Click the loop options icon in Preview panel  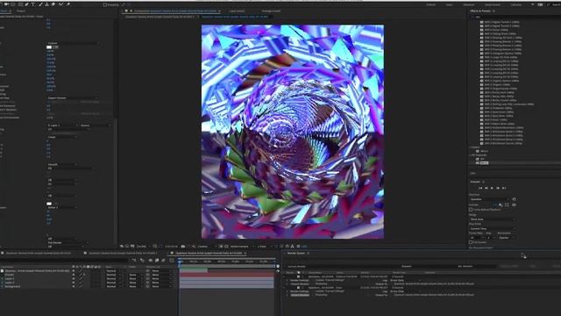pos(515,205)
